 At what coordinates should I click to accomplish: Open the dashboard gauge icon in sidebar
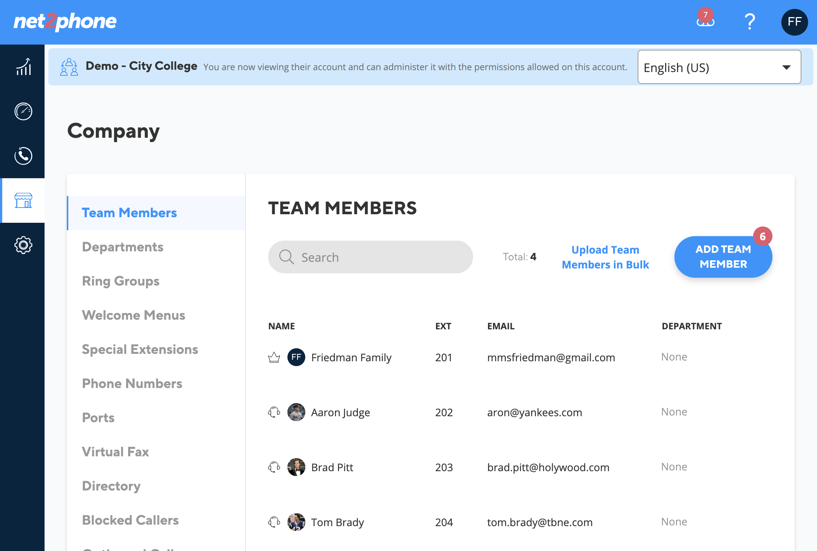tap(23, 111)
